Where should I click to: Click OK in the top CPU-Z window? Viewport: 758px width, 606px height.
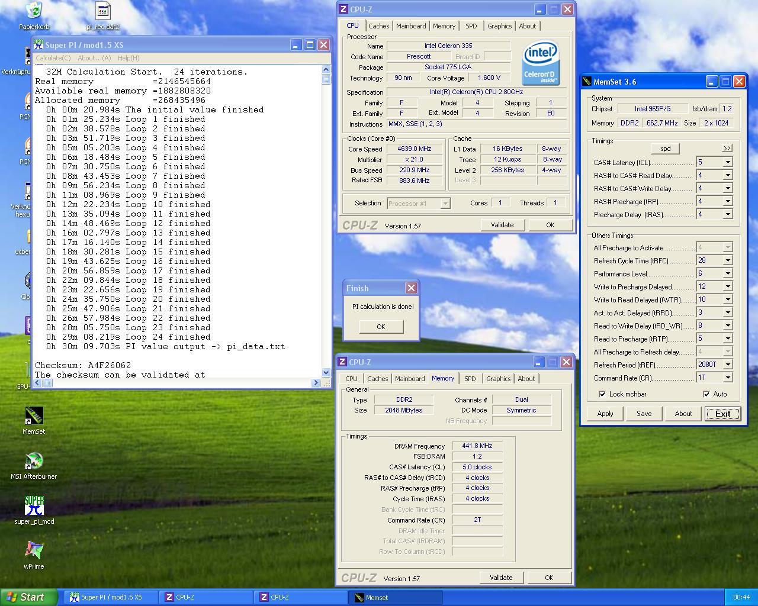coord(550,225)
